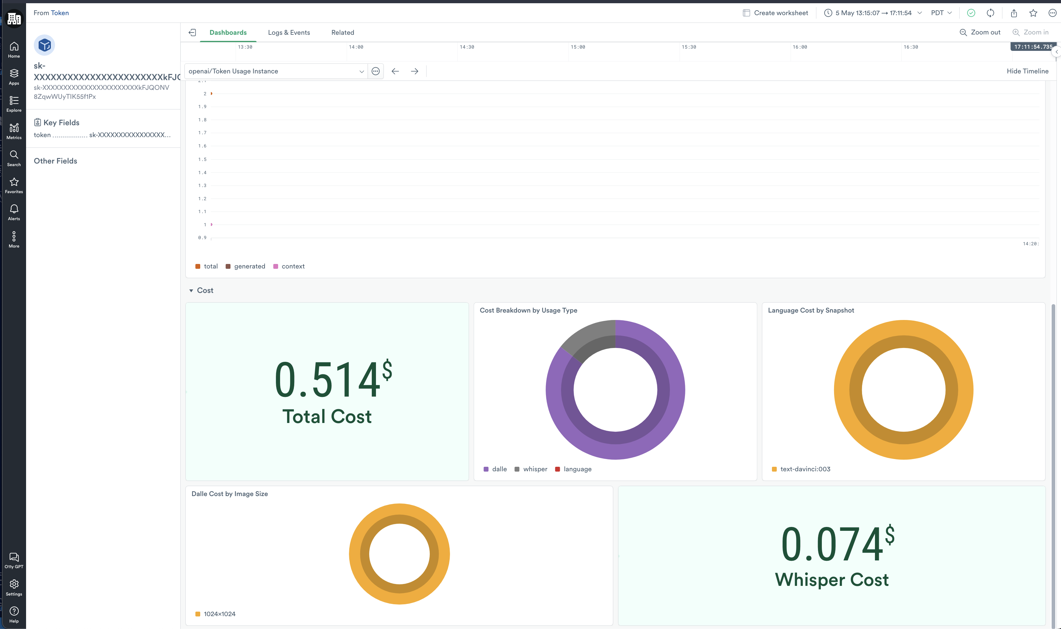Switch to the Related tab
The height and width of the screenshot is (629, 1061).
click(343, 33)
